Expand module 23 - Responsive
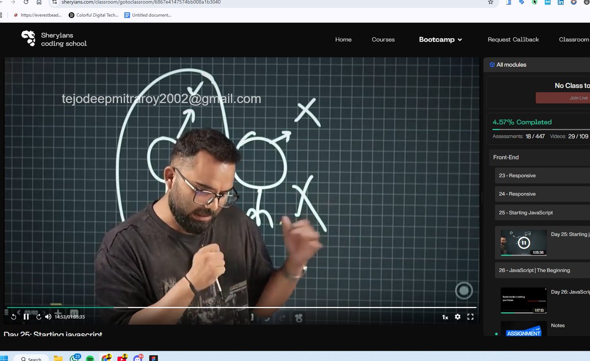 (542, 176)
